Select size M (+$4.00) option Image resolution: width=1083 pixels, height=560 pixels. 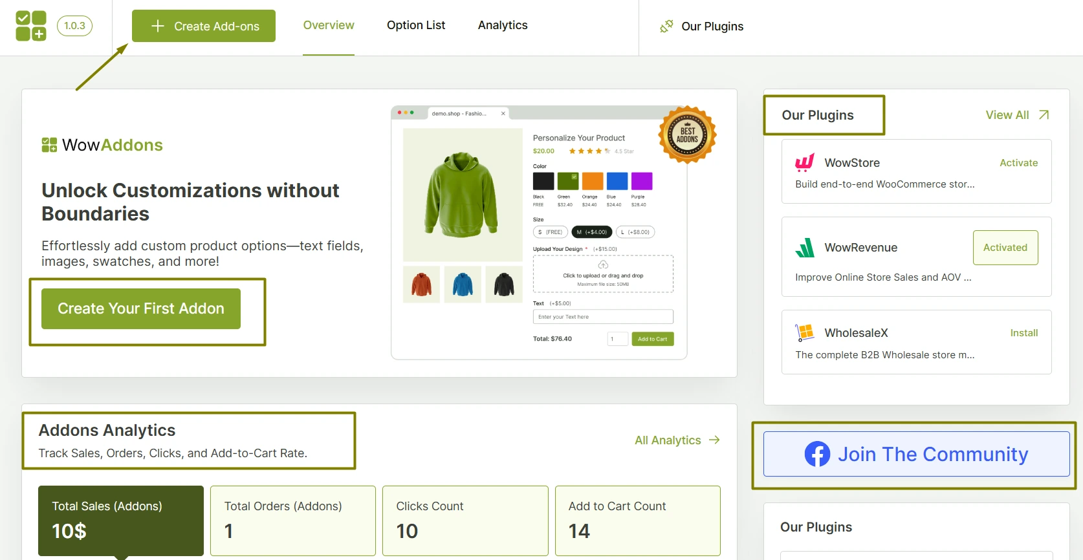point(592,232)
